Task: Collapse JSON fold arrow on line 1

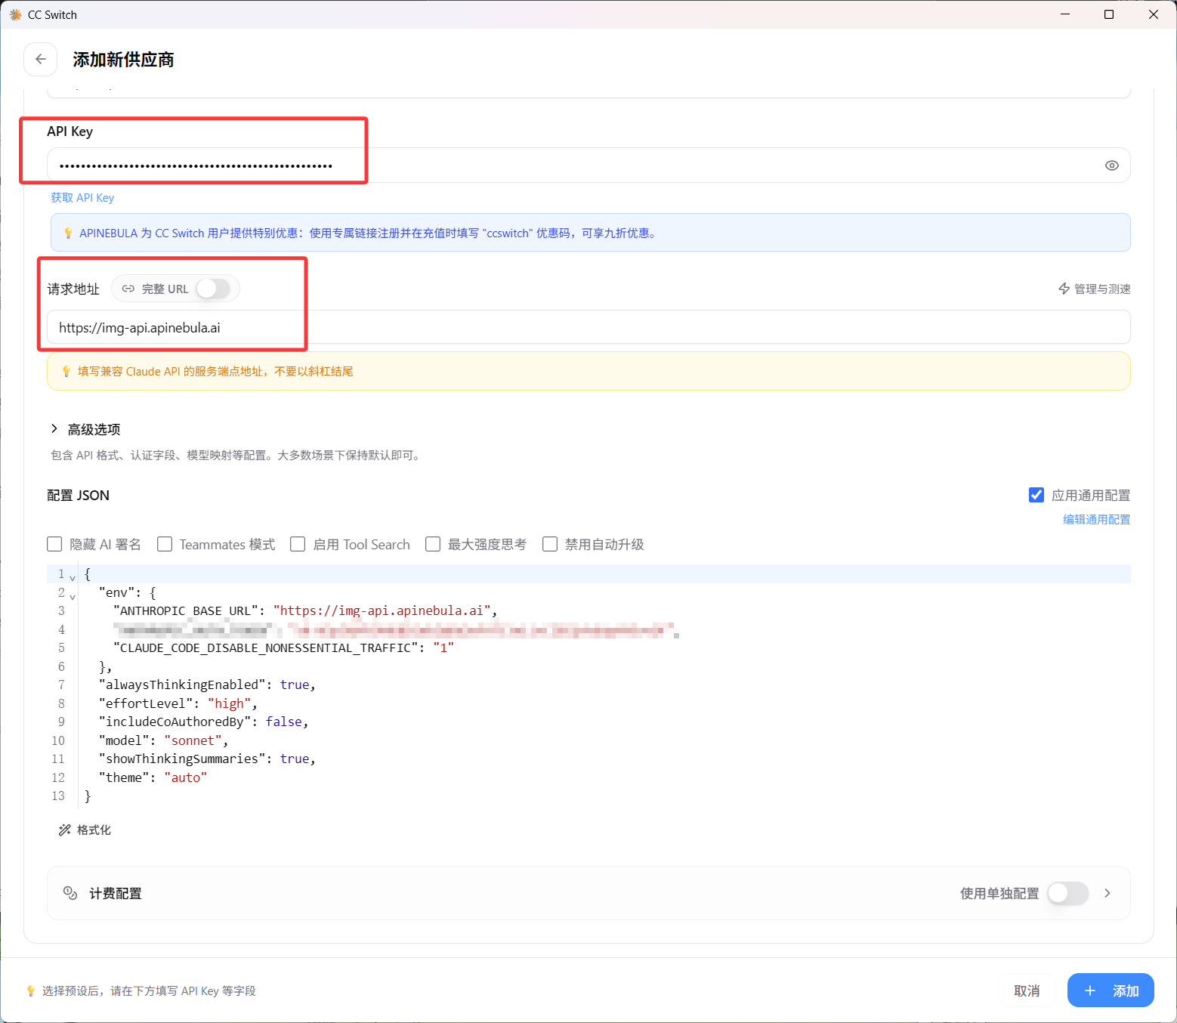Action: 73,578
